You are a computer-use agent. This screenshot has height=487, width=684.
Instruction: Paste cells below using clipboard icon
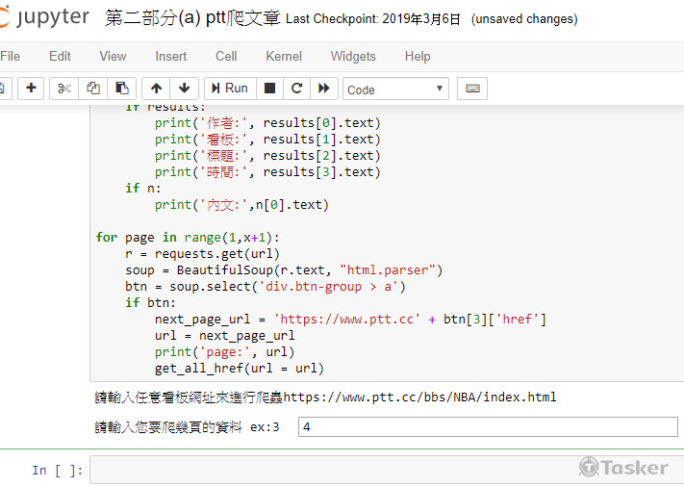pyautogui.click(x=121, y=89)
